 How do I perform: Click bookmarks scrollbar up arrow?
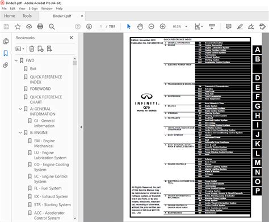pos(75,59)
